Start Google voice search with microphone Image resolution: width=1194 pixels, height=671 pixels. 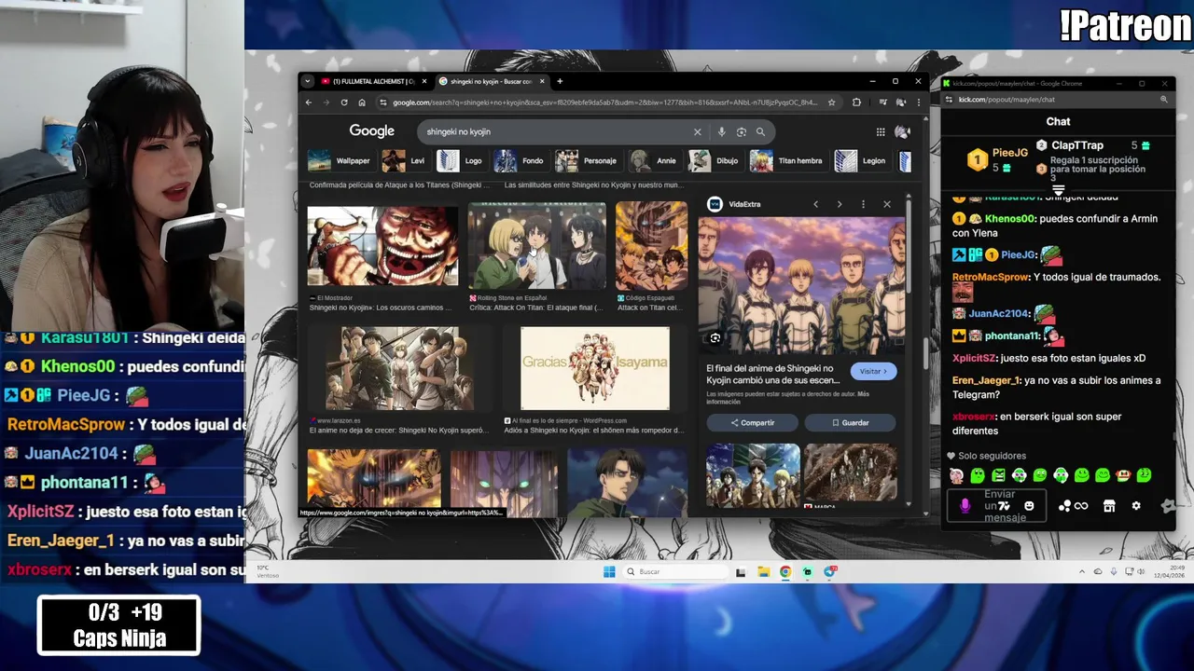[721, 131]
